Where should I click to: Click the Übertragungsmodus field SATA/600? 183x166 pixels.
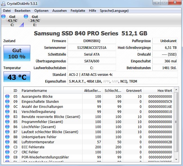click(92, 61)
